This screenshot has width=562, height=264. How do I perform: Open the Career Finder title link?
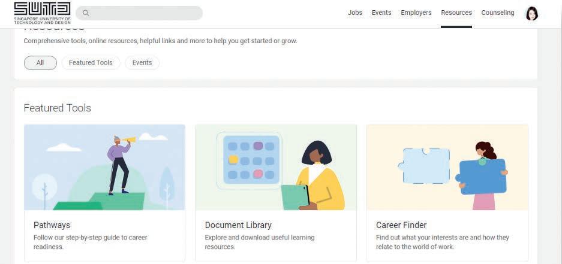(401, 225)
